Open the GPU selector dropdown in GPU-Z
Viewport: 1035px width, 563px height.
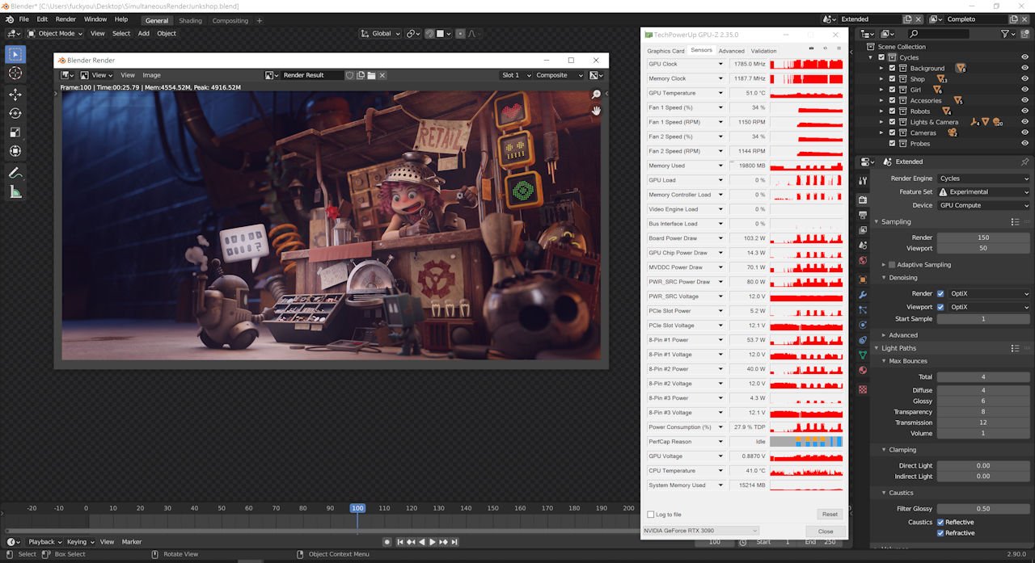pyautogui.click(x=700, y=531)
